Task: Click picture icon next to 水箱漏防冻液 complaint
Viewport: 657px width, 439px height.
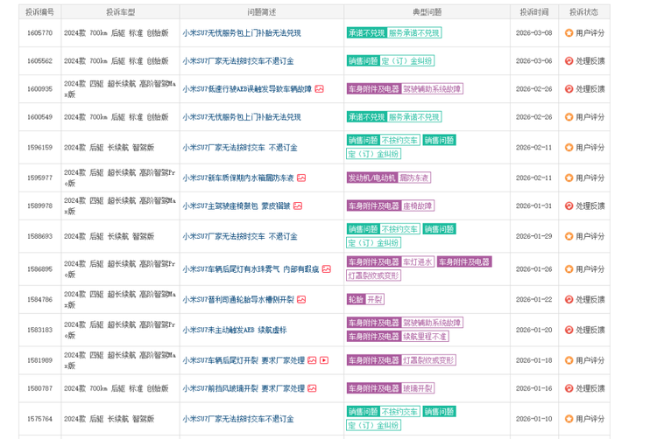Action: pos(301,178)
